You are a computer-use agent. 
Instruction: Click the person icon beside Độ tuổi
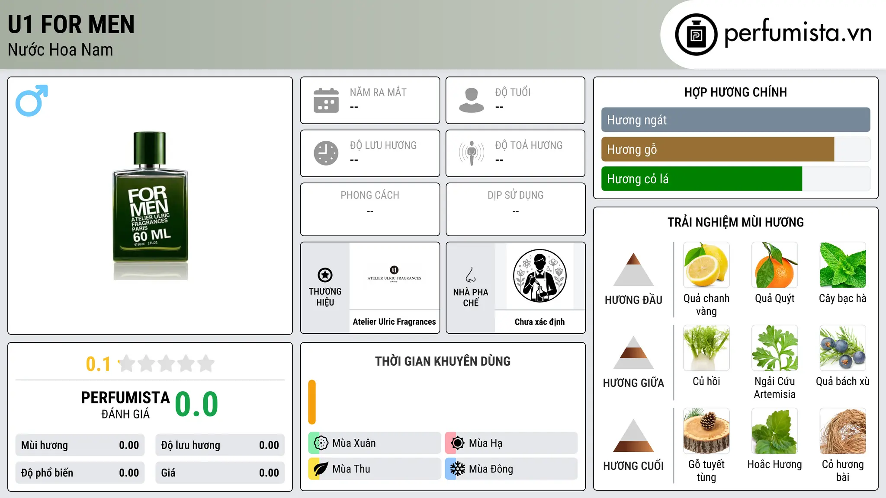pos(472,100)
